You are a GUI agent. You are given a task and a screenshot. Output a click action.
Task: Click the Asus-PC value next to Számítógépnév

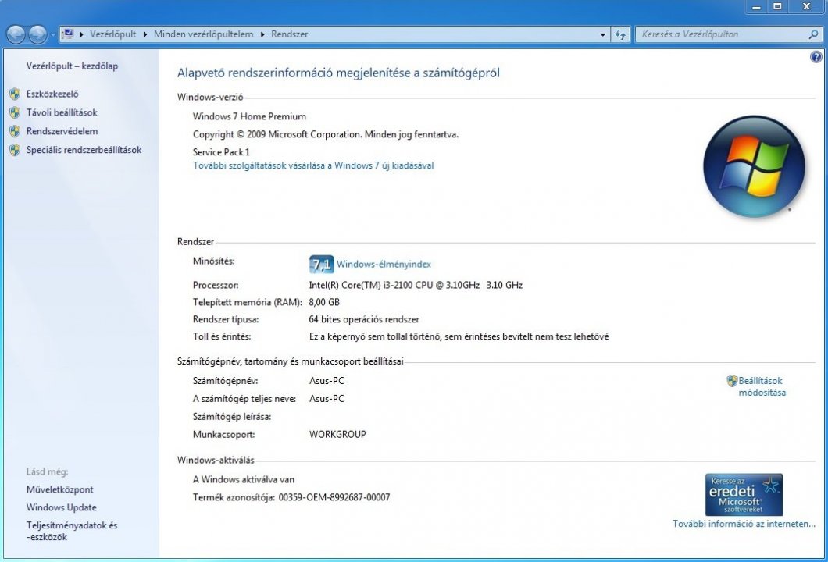tap(327, 380)
